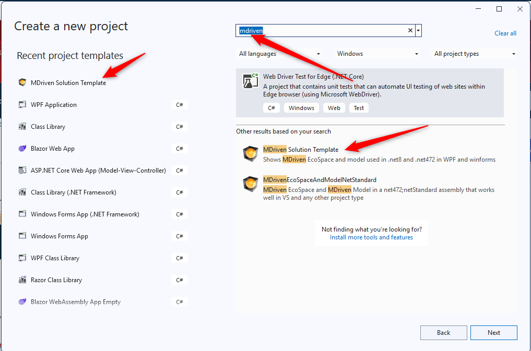Image resolution: width=531 pixels, height=351 pixels.
Task: Click the Windows Forms App (.NET Framework) icon
Action: tap(22, 214)
